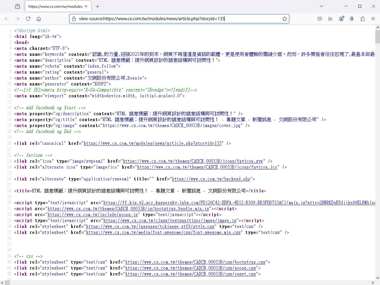This screenshot has height=285, width=380.
Task: Open the favicon.ico link
Action: click(207, 167)
